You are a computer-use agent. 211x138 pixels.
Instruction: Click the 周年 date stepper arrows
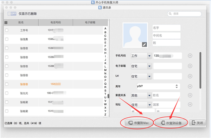tap(177, 86)
